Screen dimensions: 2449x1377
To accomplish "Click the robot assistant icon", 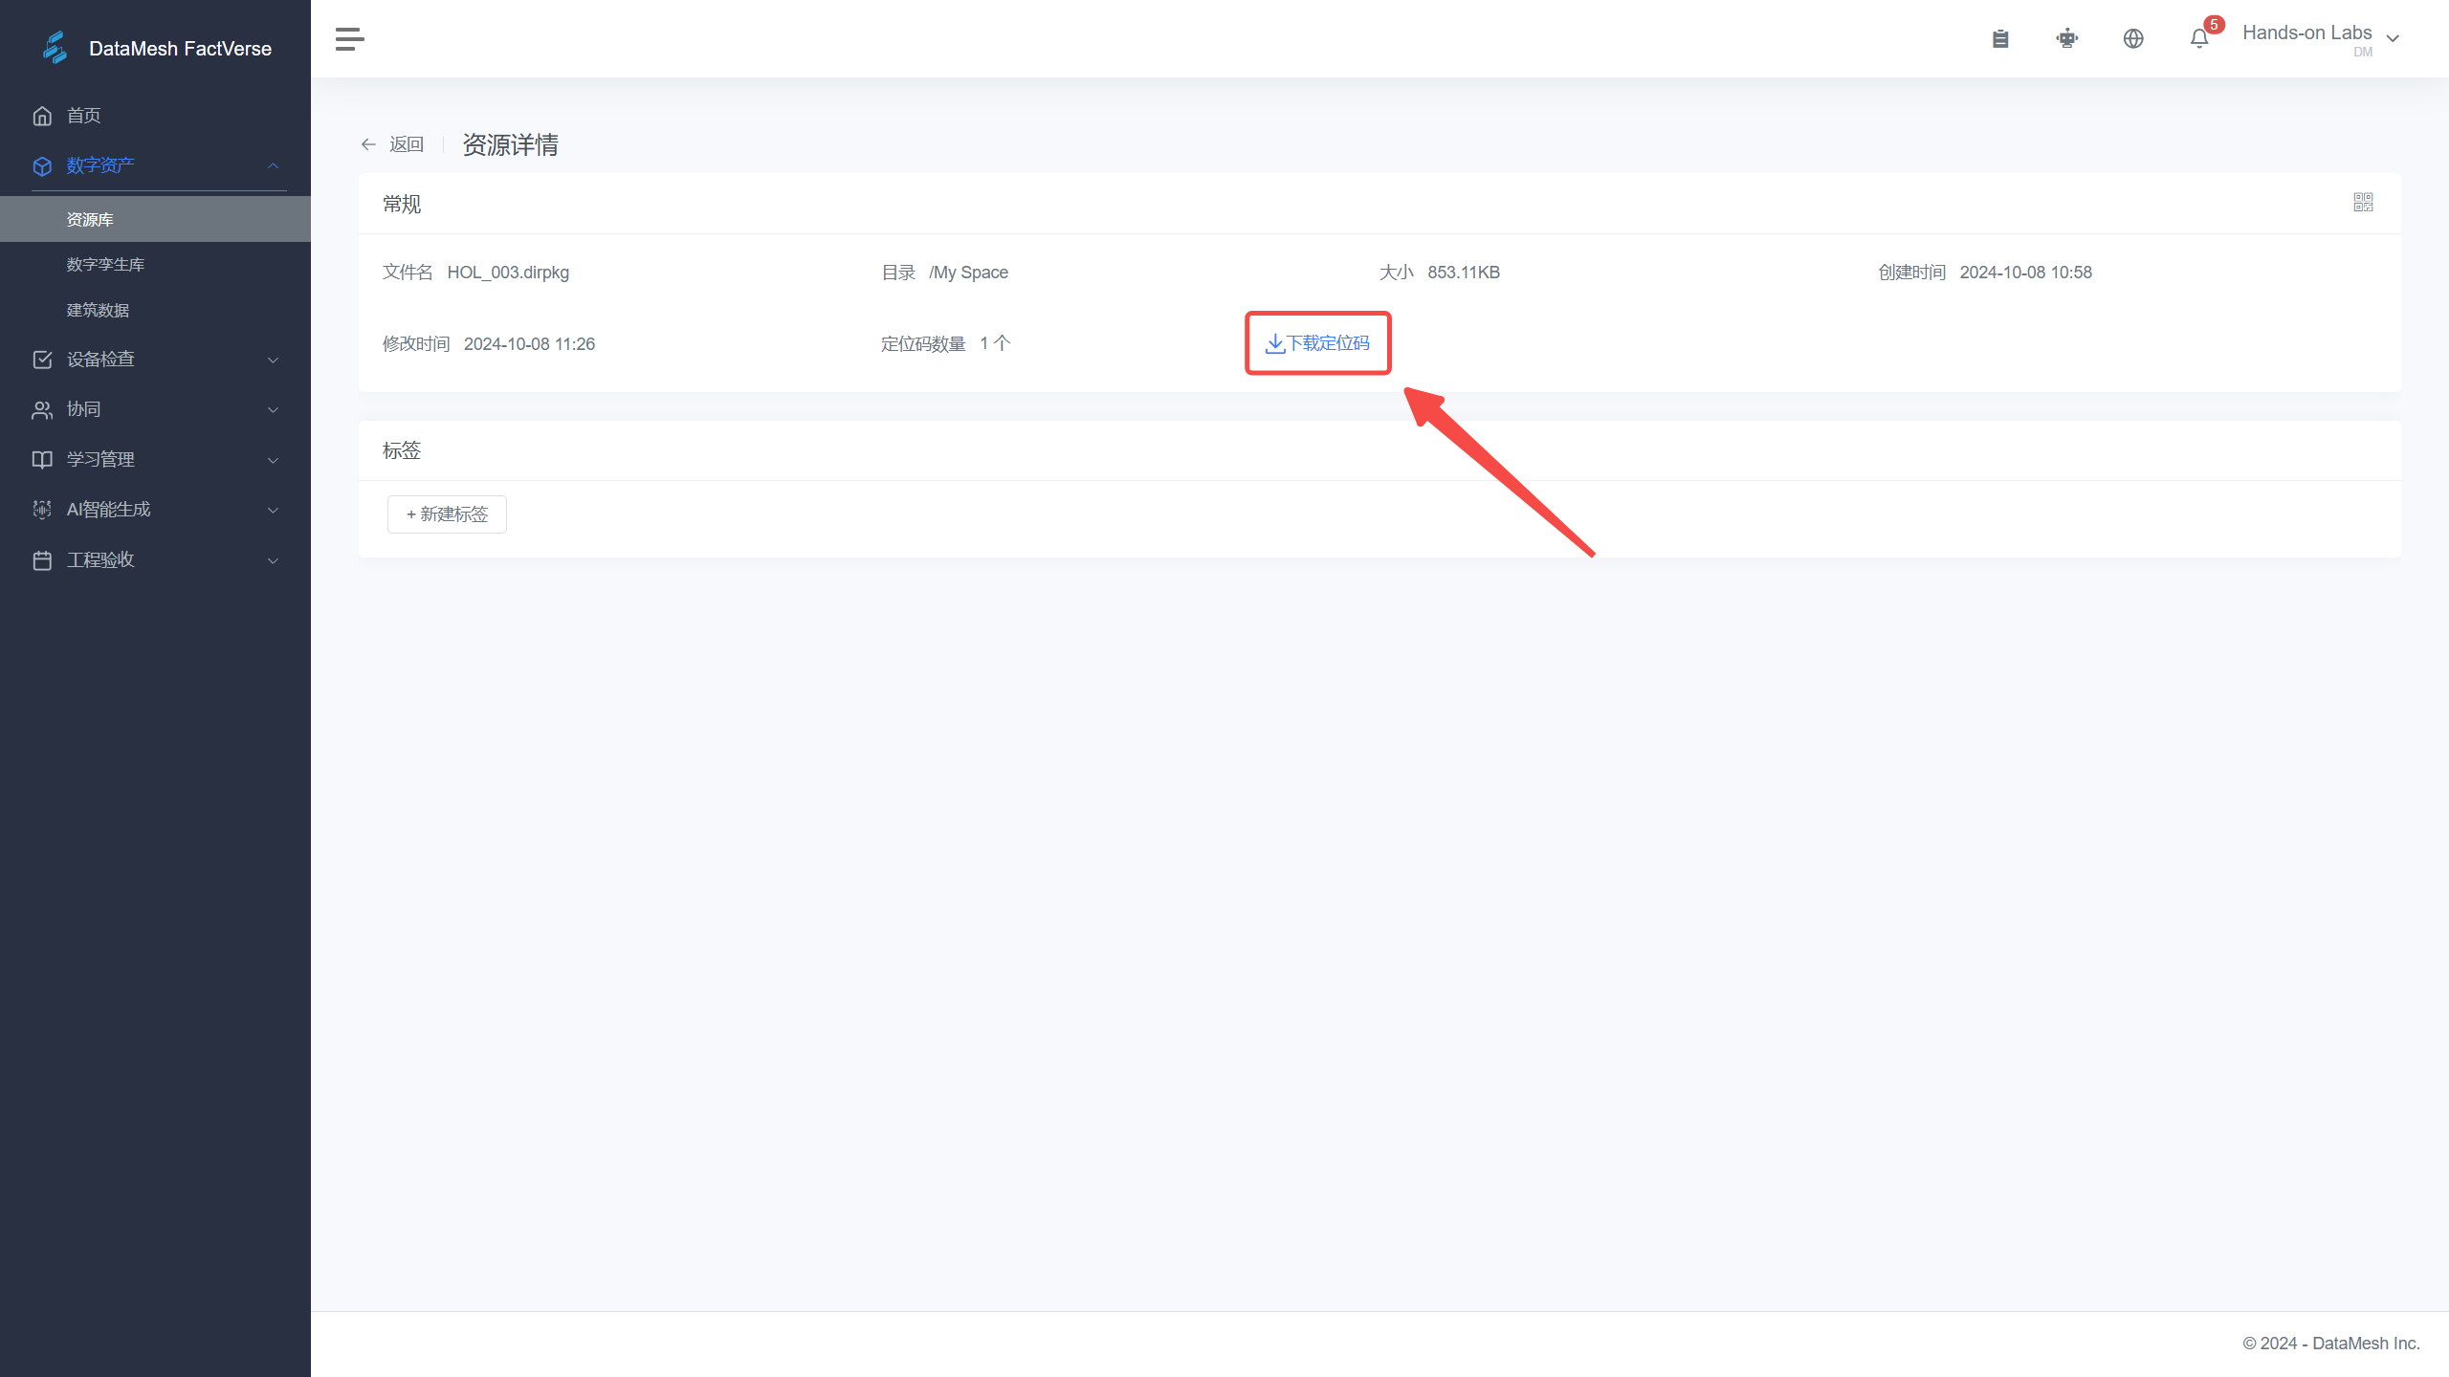I will tap(2066, 39).
